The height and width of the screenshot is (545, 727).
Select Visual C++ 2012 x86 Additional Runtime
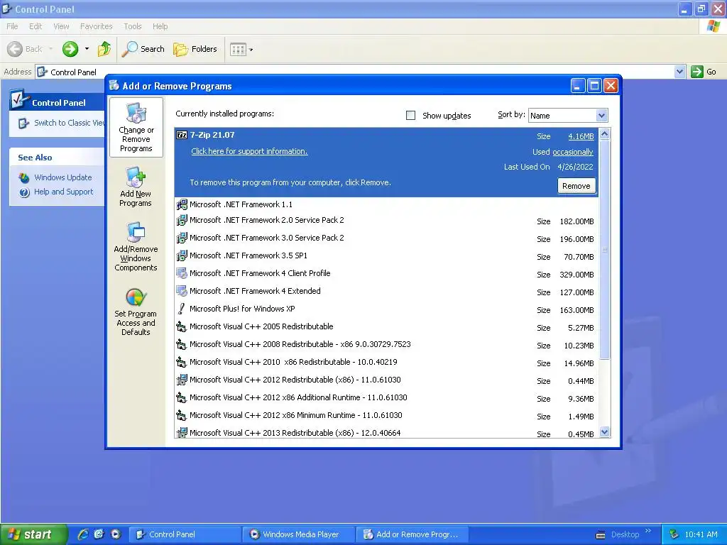[387, 398]
